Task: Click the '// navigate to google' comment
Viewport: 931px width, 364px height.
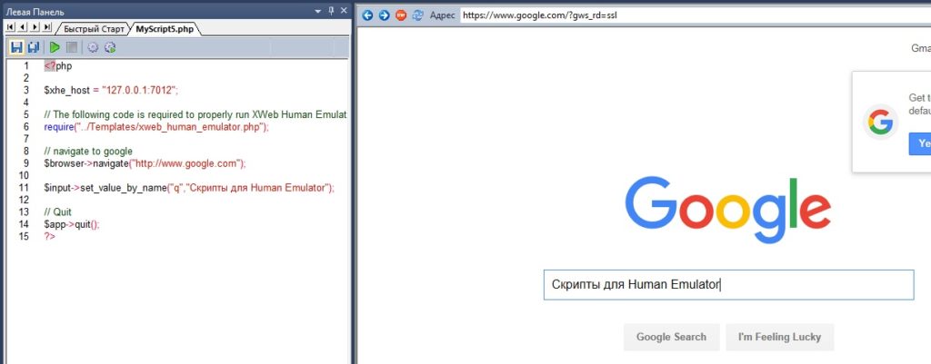Action: point(88,152)
